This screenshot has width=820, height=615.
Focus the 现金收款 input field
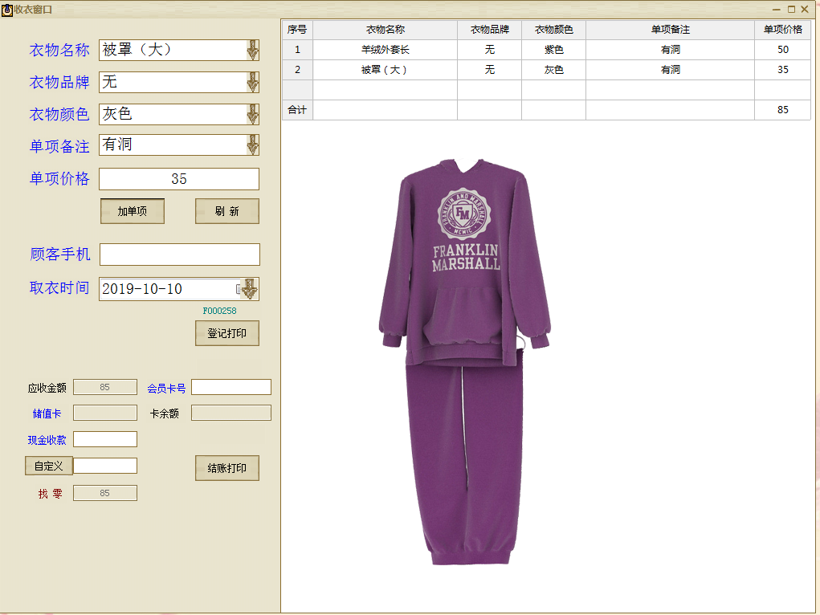click(105, 439)
